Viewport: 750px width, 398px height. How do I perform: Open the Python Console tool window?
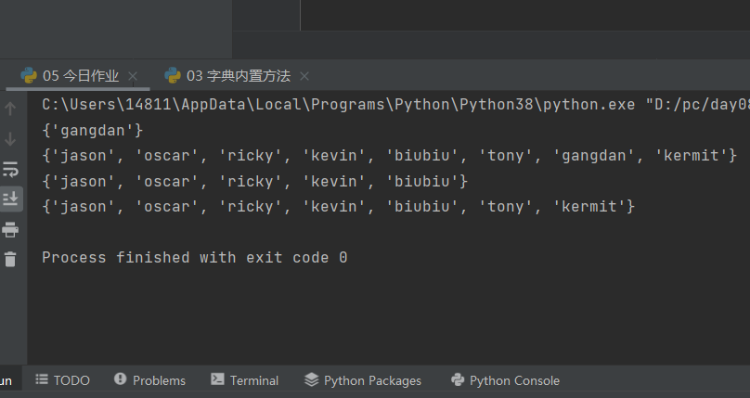(505, 380)
